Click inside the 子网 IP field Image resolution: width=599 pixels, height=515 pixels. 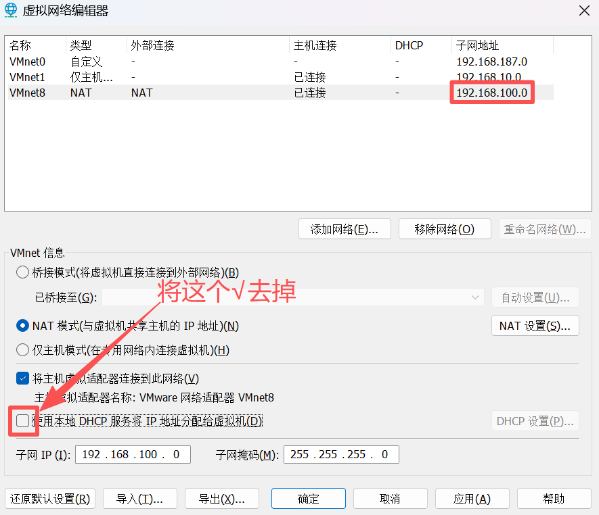[x=133, y=455]
